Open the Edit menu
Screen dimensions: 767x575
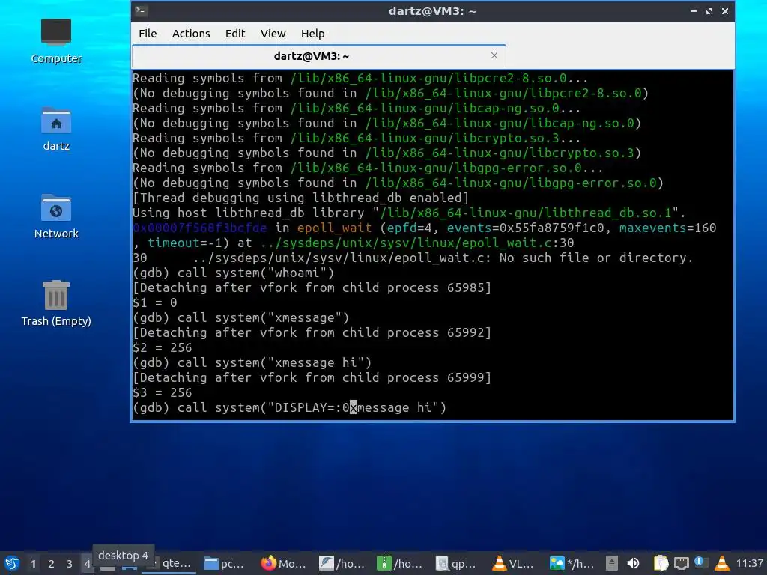click(x=234, y=34)
